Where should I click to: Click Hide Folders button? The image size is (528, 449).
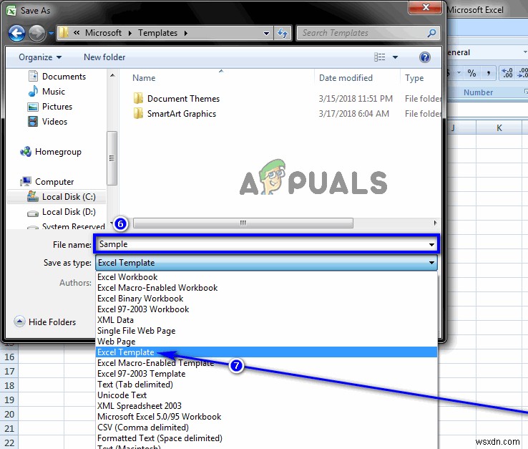coord(46,322)
